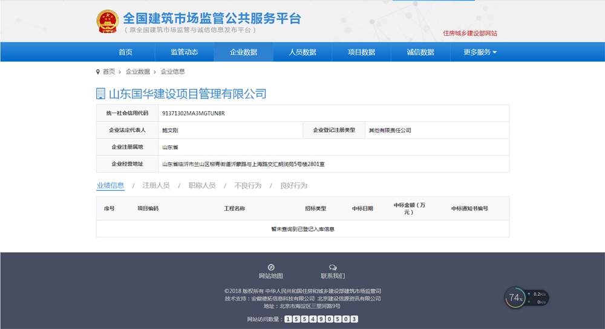Click the national emblem logo icon
This screenshot has height=329, width=605.
pos(108,22)
